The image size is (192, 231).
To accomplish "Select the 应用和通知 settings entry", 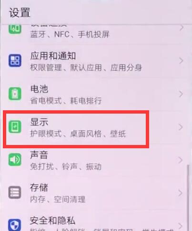I will coord(96,61).
